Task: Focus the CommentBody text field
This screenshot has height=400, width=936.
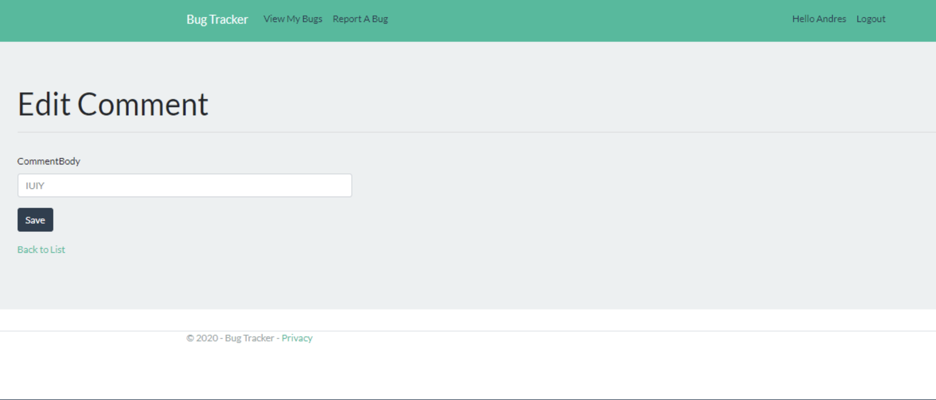Action: pos(185,185)
